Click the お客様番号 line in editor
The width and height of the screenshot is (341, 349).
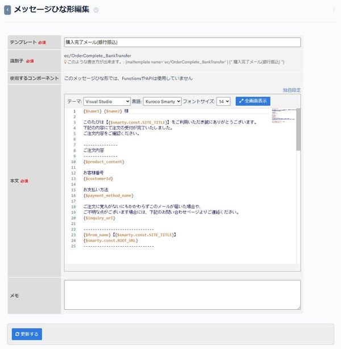[93, 173]
